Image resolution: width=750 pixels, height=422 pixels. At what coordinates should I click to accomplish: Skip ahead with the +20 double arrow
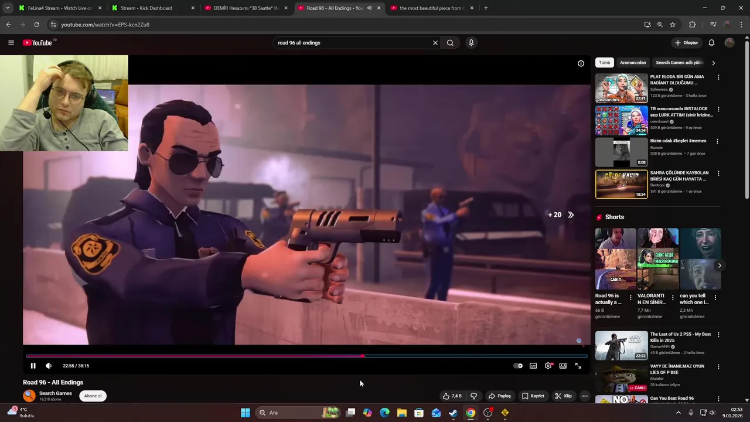(x=561, y=215)
